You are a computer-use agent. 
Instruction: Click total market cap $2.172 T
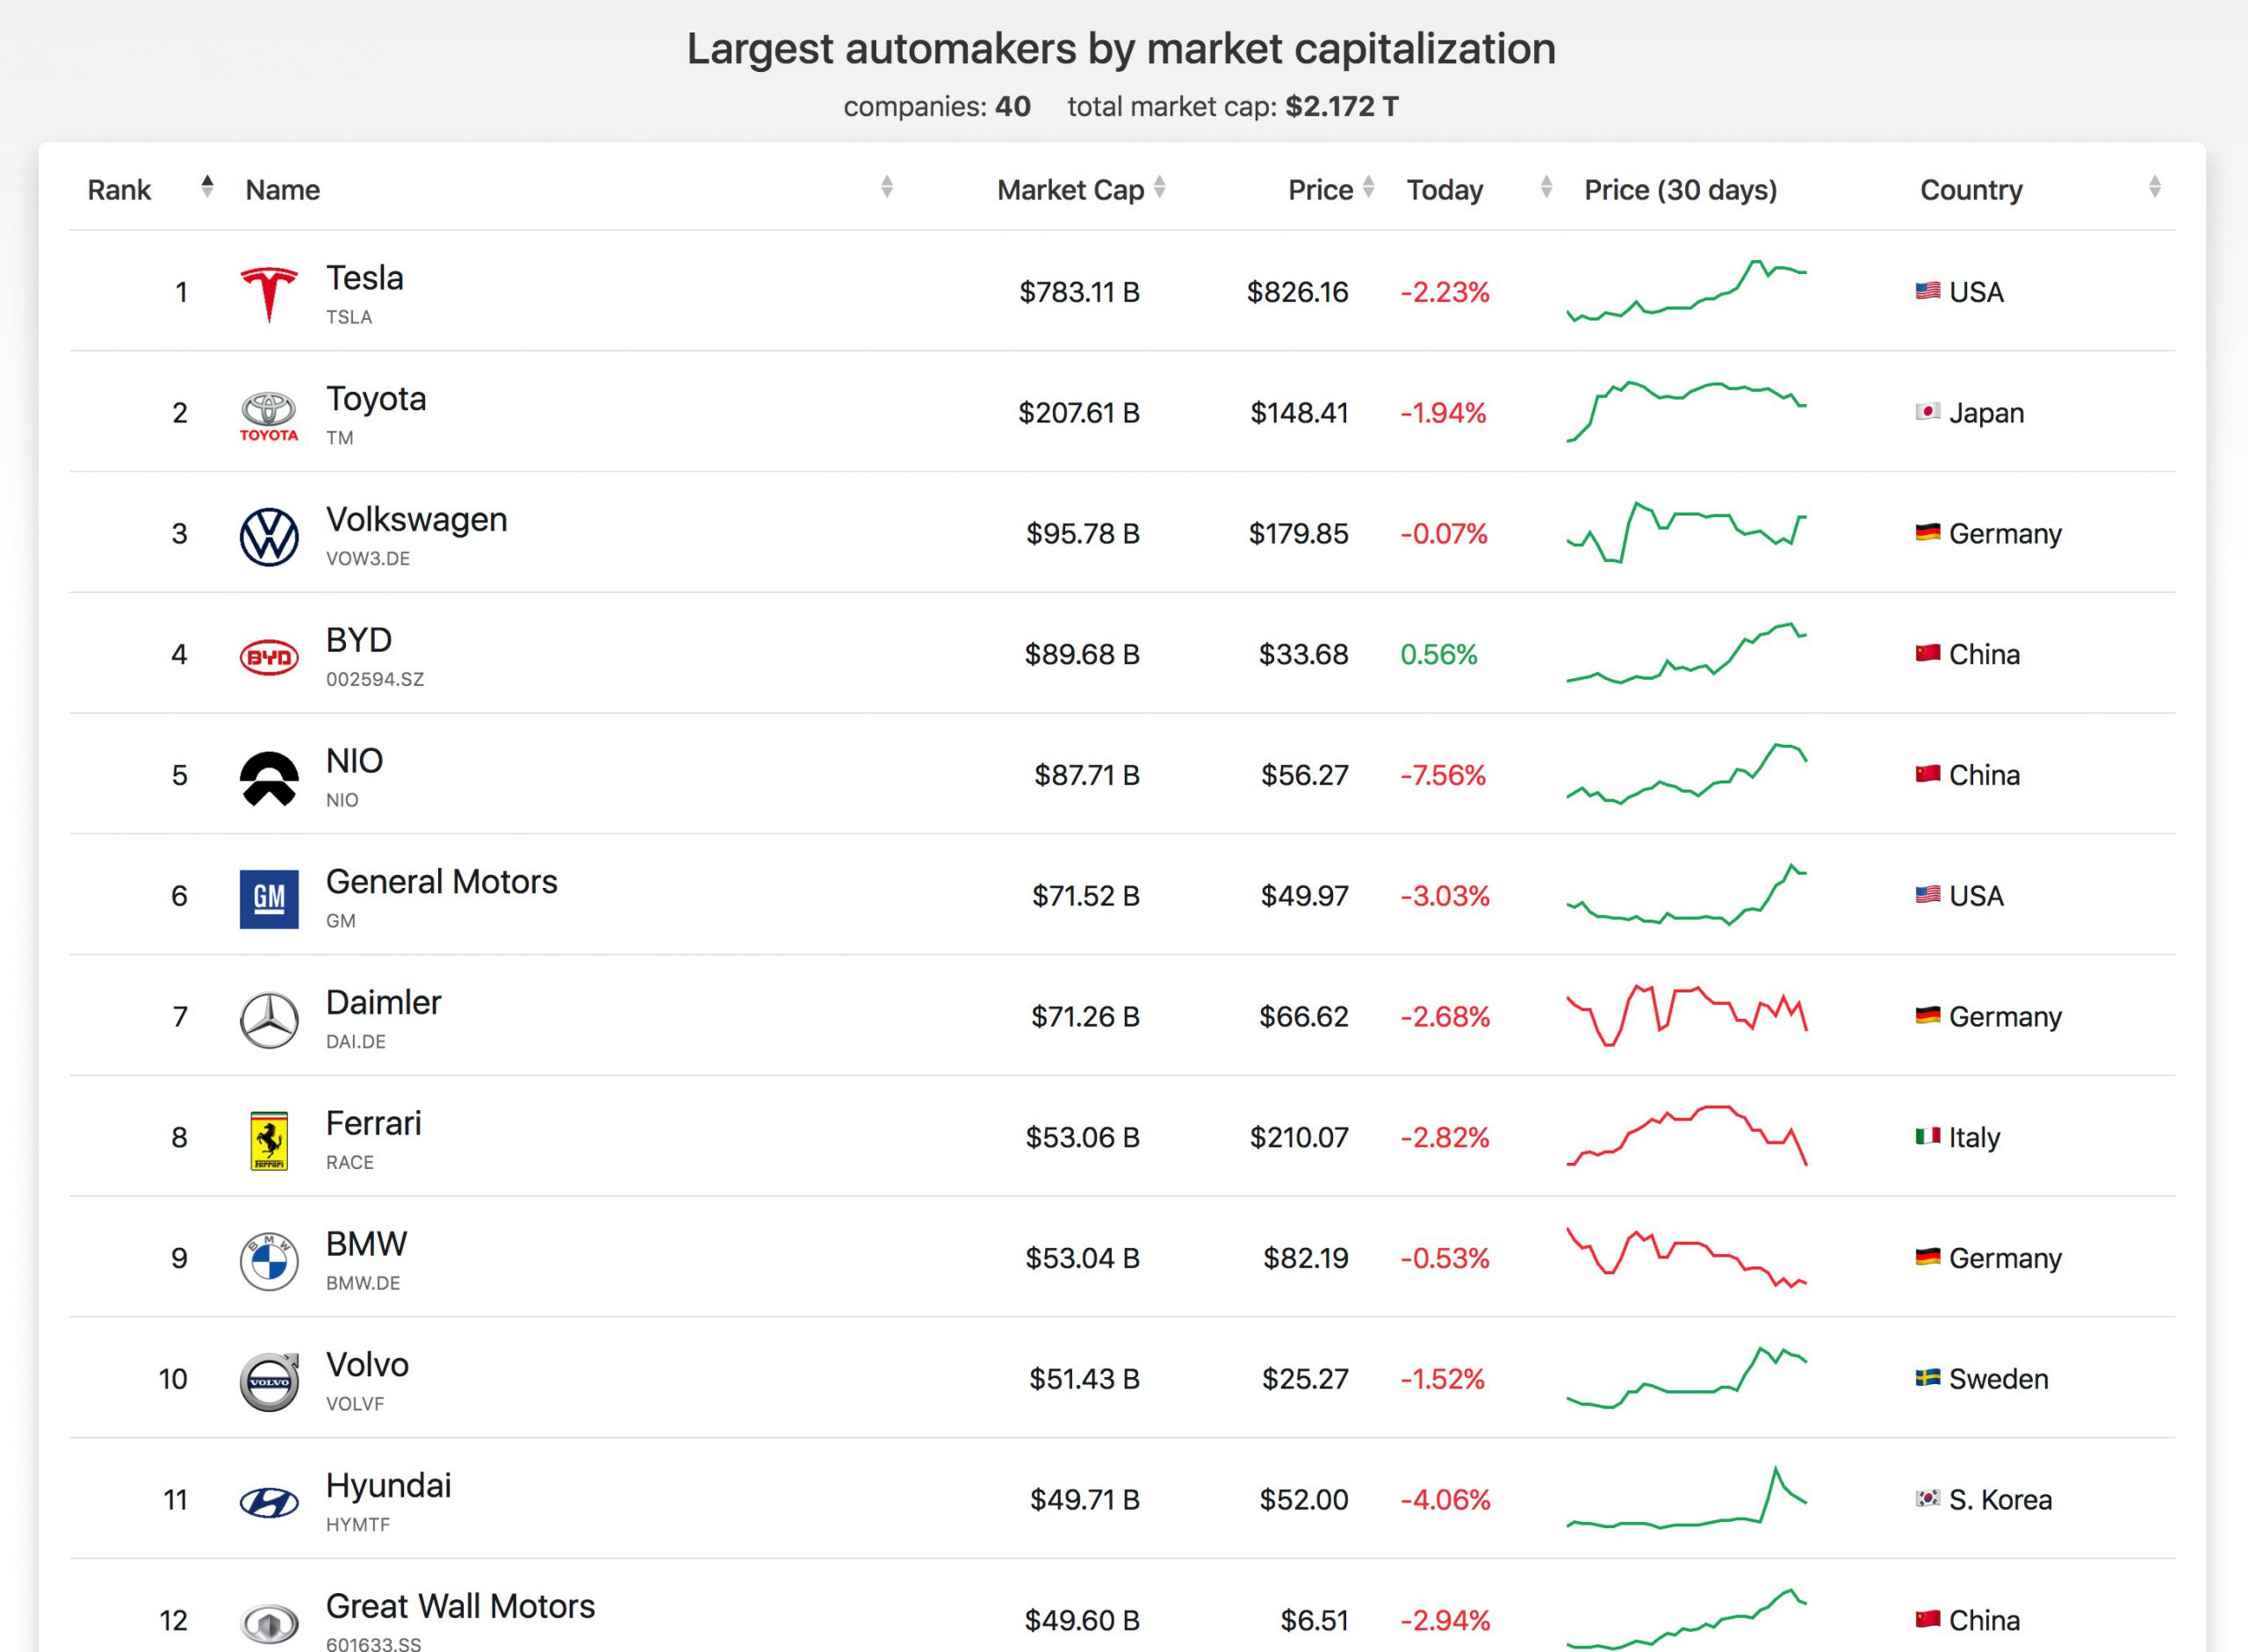pyautogui.click(x=1343, y=106)
